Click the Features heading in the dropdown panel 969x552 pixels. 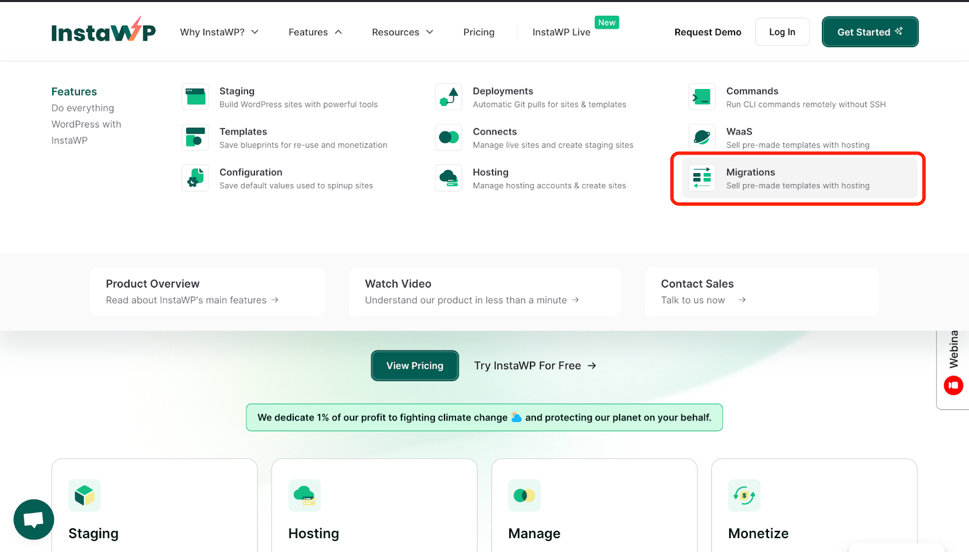(74, 91)
